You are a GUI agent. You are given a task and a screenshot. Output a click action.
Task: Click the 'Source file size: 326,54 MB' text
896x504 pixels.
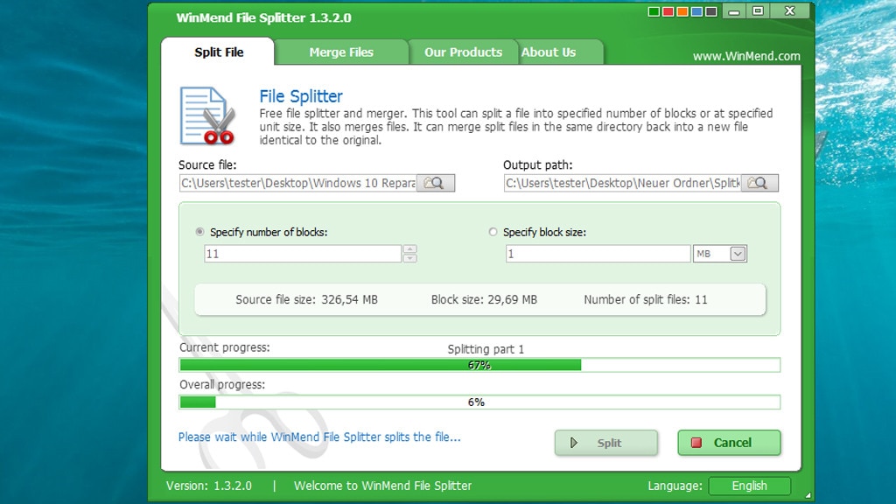pos(306,299)
